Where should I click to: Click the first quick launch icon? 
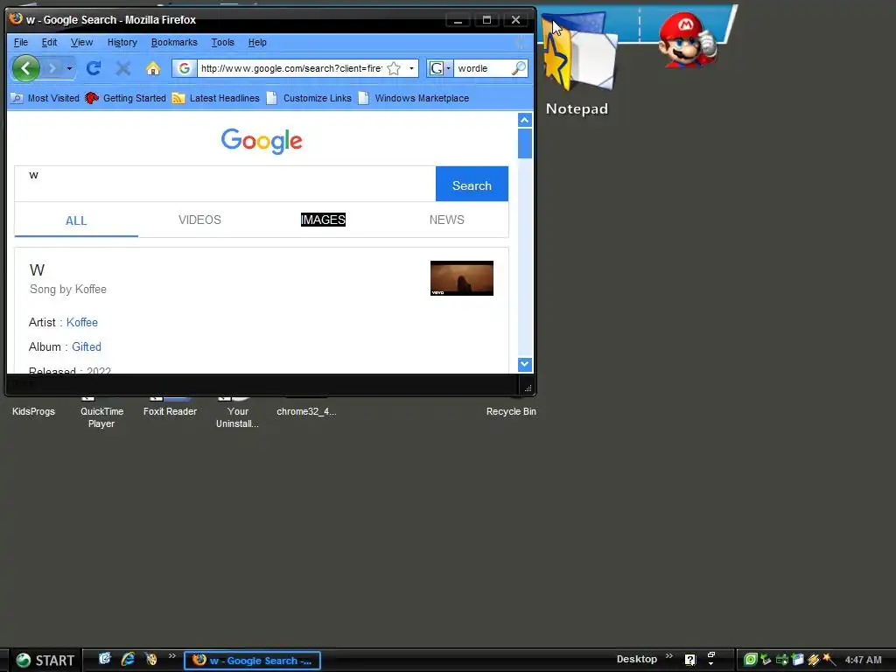pos(105,659)
